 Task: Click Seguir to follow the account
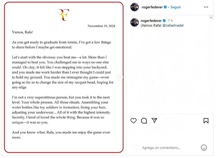(x=175, y=7)
